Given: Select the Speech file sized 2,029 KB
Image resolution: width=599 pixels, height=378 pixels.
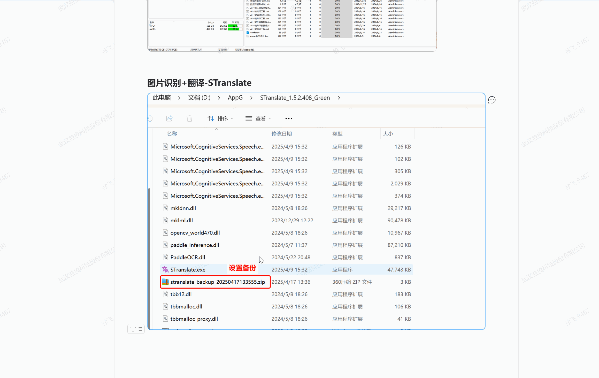Looking at the screenshot, I should (286, 184).
